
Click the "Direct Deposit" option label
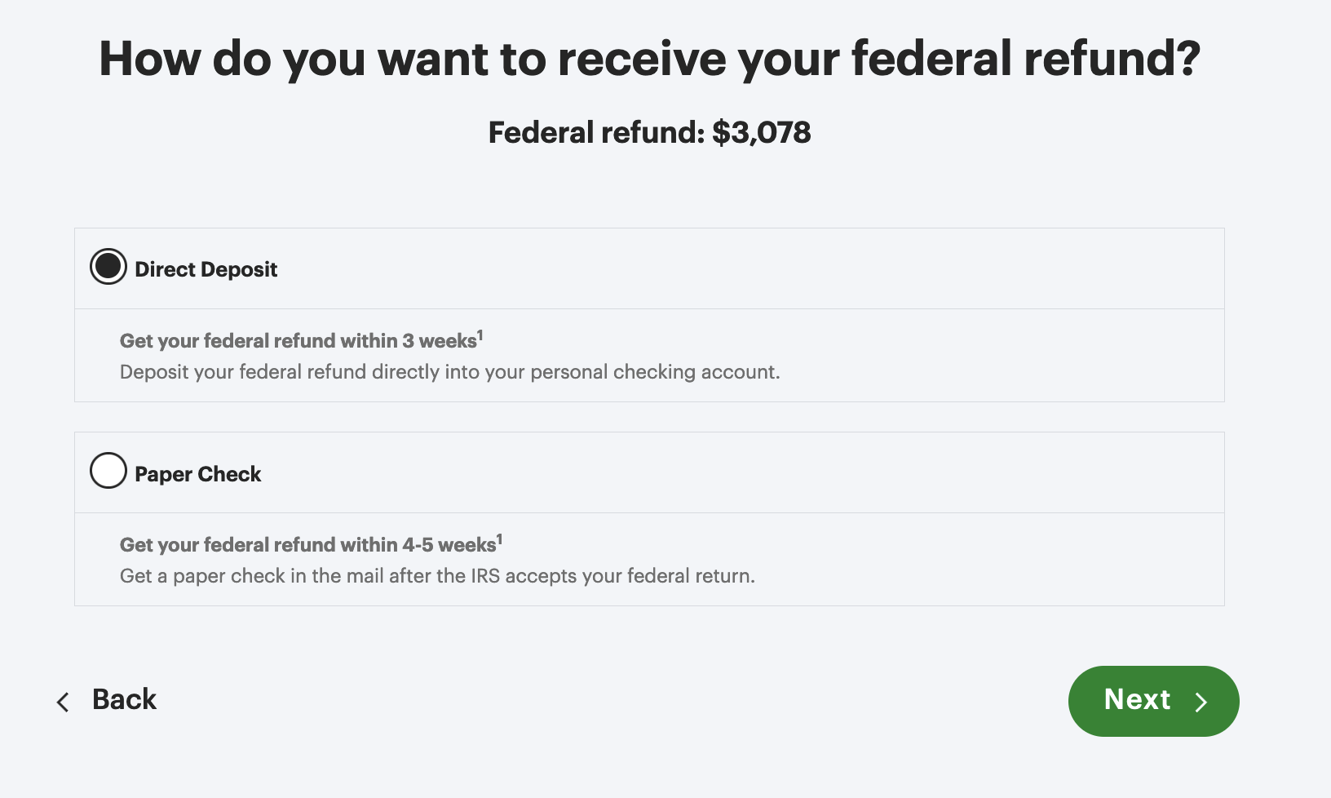coord(206,269)
